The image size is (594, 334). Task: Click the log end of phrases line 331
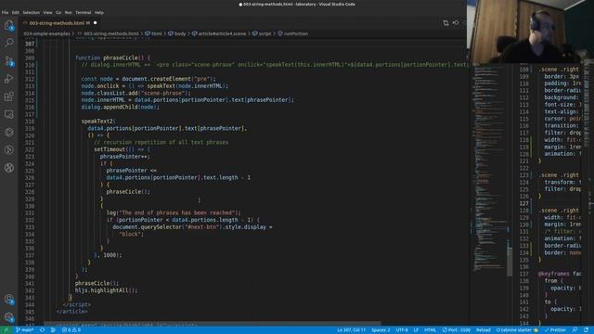pyautogui.click(x=174, y=212)
